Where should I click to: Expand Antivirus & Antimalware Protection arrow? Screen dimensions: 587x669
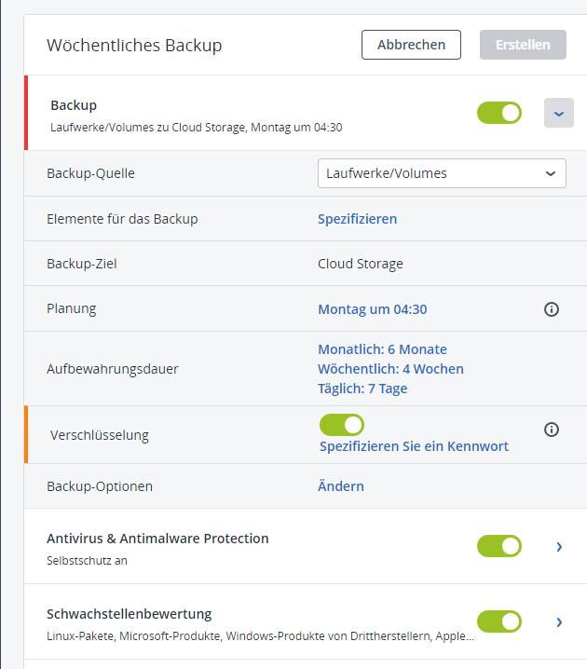[x=559, y=547]
